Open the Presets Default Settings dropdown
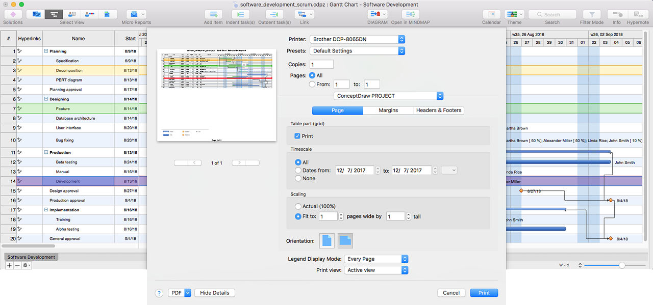Viewport: 653px width, 305px height. [357, 51]
